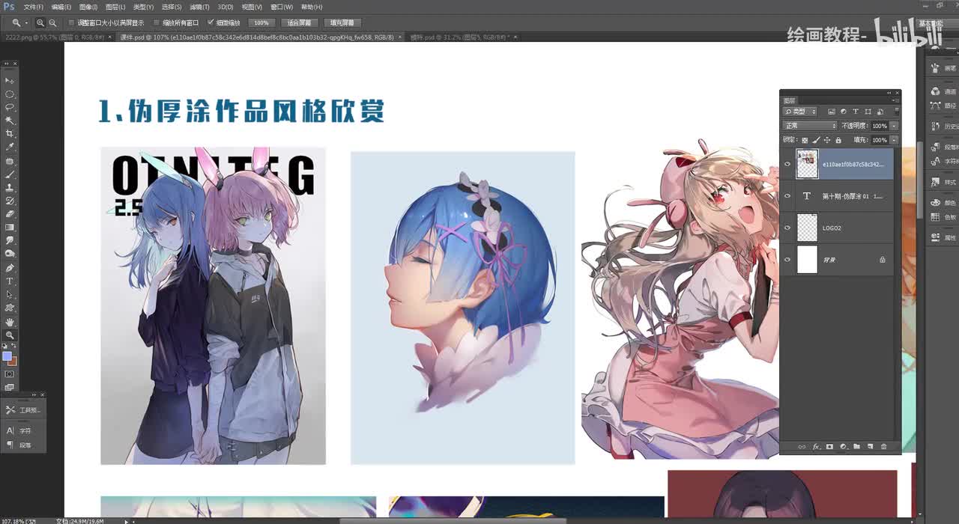Create a new layer

[x=870, y=447]
